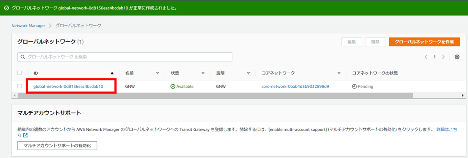Click the GNW name cell
Image resolution: width=468 pixels, height=158 pixels.
(x=130, y=86)
